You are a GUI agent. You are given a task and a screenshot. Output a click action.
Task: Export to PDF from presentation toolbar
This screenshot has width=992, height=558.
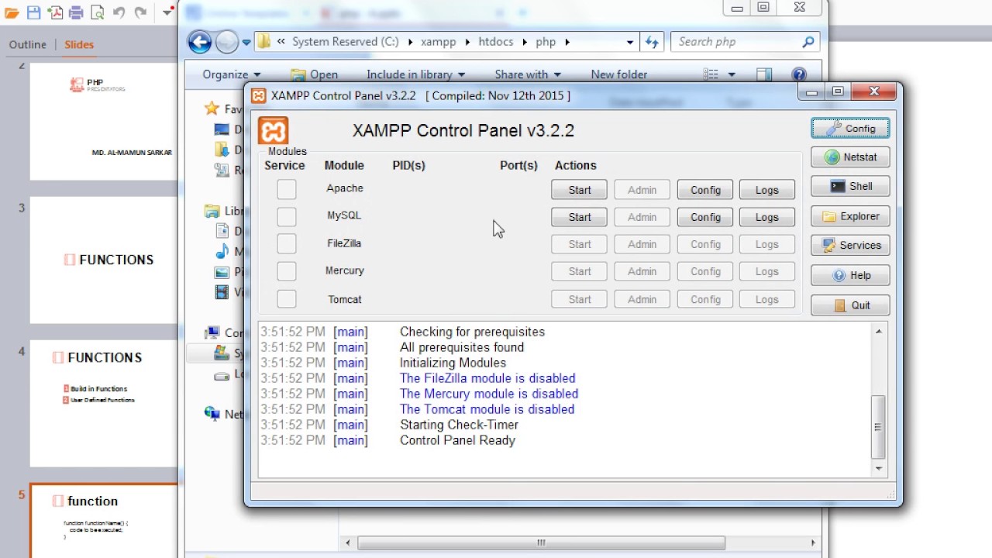coord(54,12)
